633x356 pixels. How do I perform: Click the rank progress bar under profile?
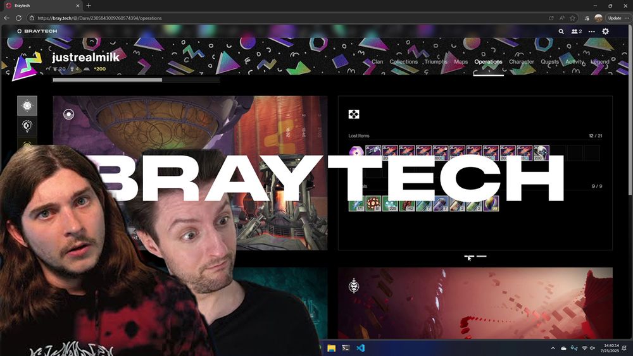click(136, 80)
